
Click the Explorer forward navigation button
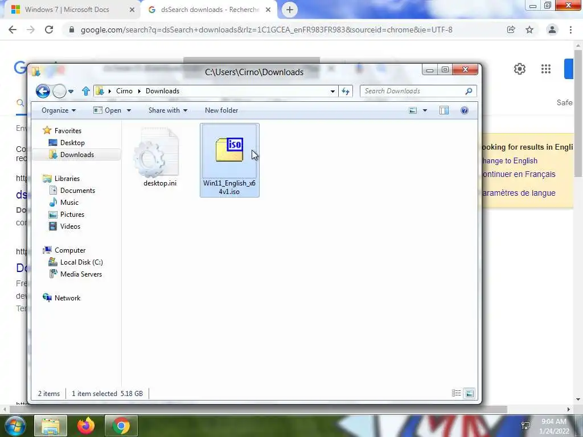[59, 91]
